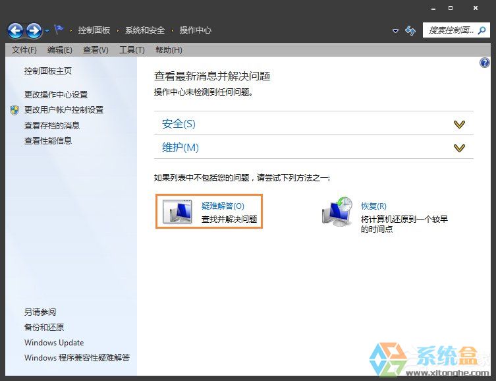
Task: Click the 另请参阅 label in sidebar
Action: [40, 312]
